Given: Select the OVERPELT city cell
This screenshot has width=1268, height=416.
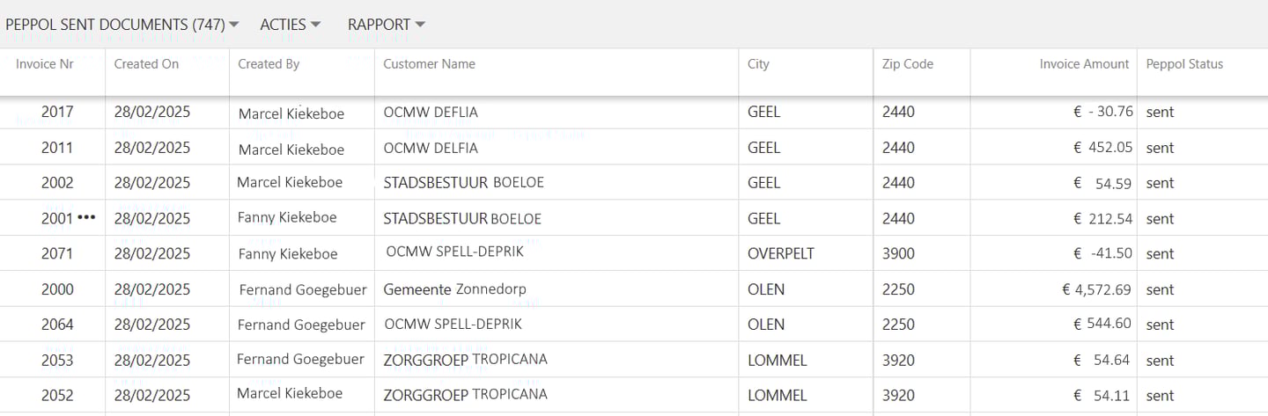Looking at the screenshot, I should [x=780, y=254].
